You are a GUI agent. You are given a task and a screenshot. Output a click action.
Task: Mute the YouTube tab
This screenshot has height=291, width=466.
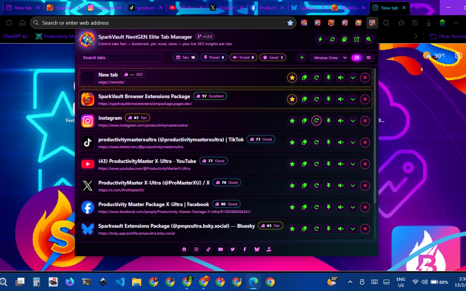tap(341, 164)
